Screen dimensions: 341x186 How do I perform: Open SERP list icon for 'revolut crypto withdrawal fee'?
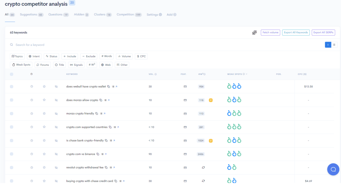click(x=111, y=167)
